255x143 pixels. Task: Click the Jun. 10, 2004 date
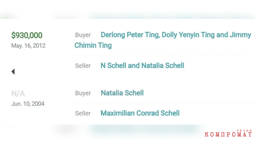[x=28, y=104]
